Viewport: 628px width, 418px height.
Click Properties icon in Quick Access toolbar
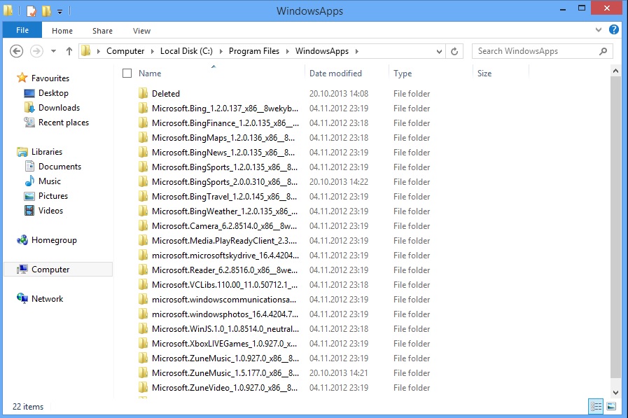pos(32,11)
